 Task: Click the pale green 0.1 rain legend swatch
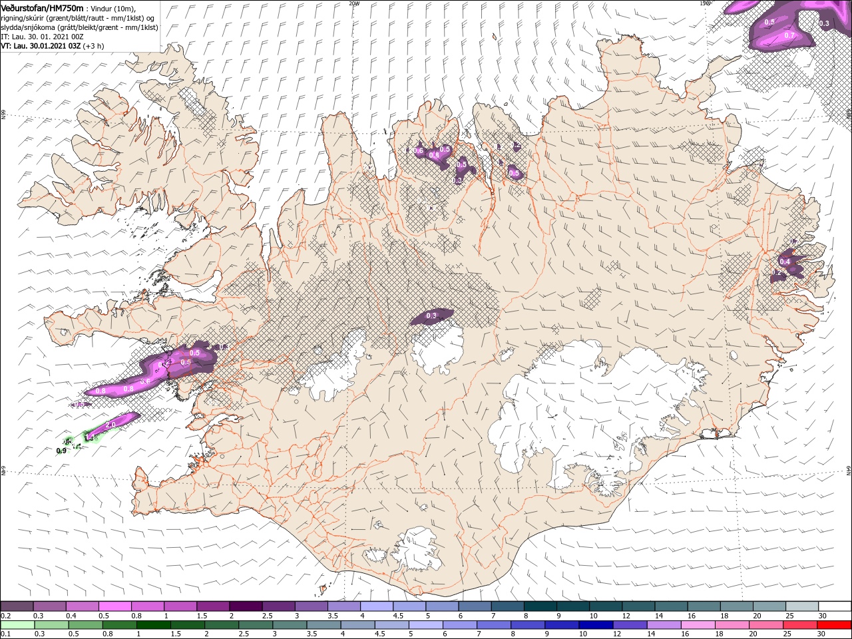point(17,625)
